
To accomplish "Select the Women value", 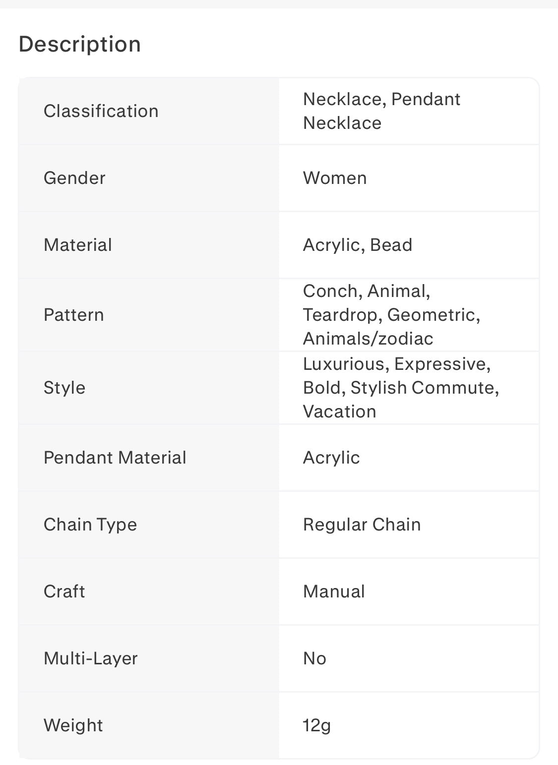I will click(x=335, y=178).
